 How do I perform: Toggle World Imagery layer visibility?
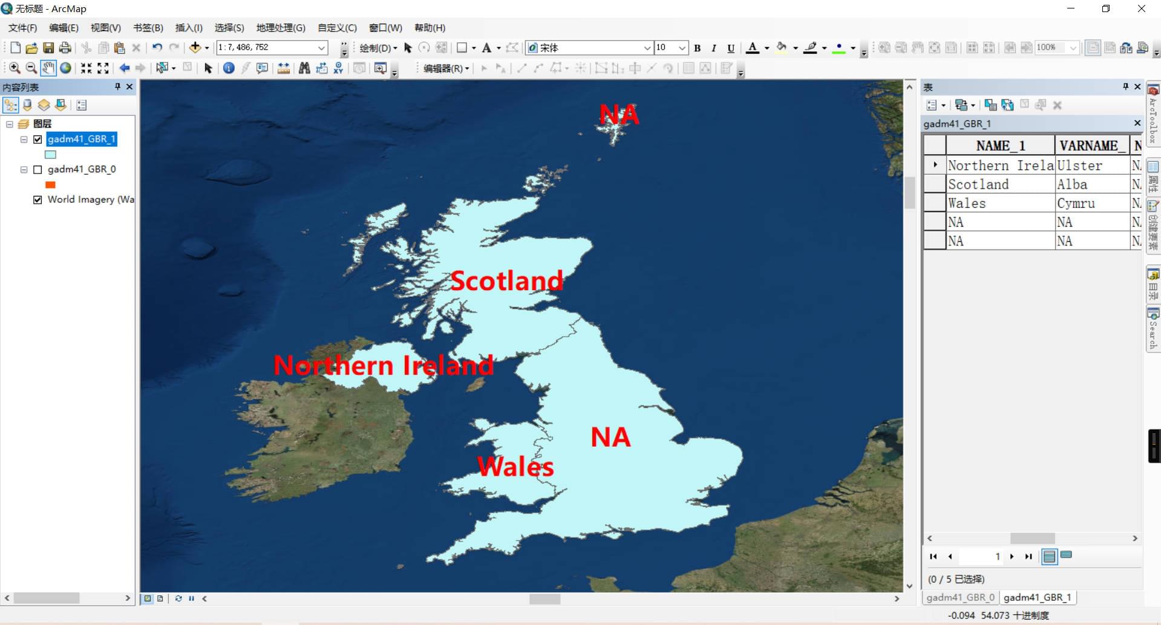point(38,200)
